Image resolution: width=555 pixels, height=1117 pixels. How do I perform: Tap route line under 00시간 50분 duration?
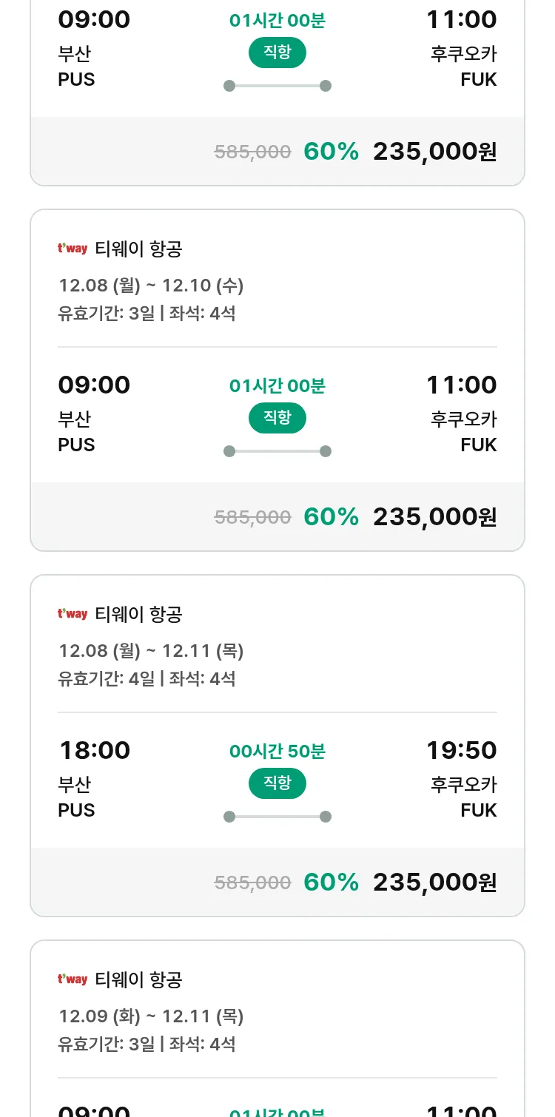(x=277, y=817)
